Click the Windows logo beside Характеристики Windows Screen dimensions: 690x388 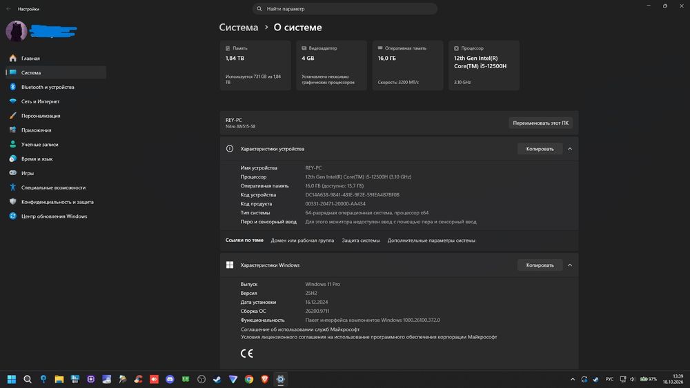(230, 265)
